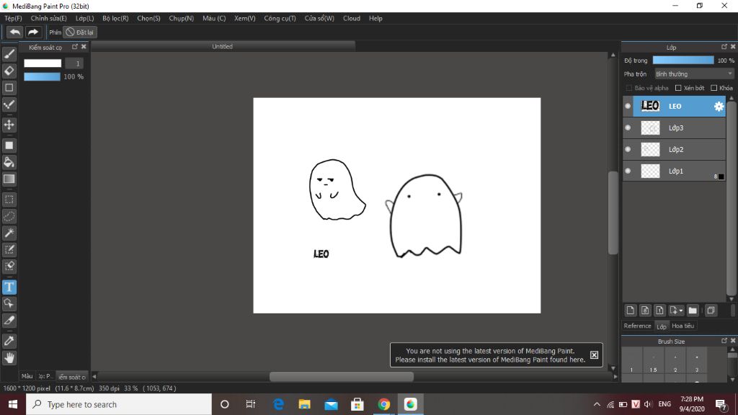Select the Move tool
Image resolution: width=738 pixels, height=415 pixels.
(9, 125)
